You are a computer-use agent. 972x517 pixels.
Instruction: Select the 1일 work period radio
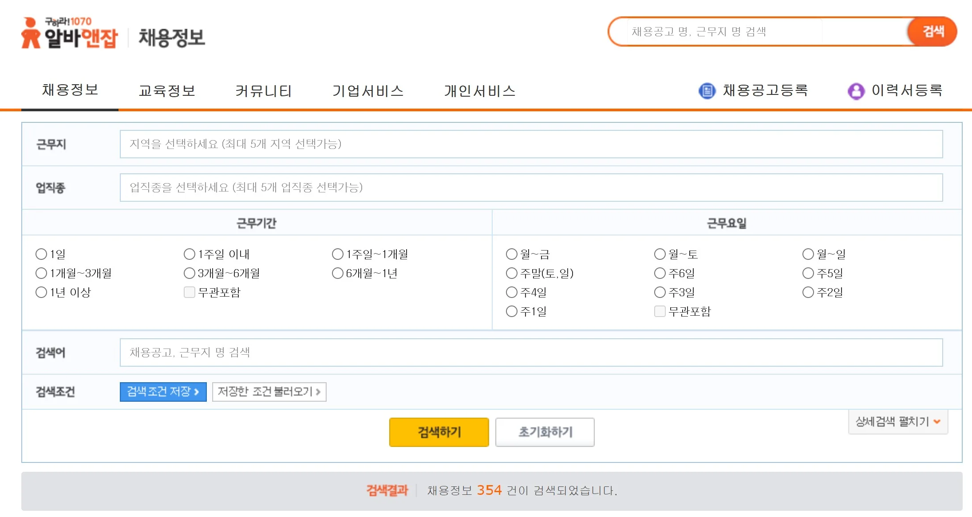[x=41, y=254]
